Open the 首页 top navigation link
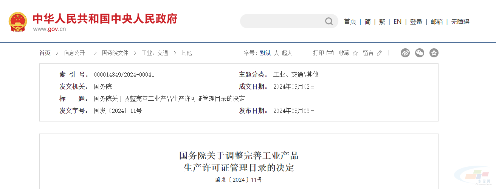Image resolution: width=496 pixels, height=189 pixels. coord(350,22)
